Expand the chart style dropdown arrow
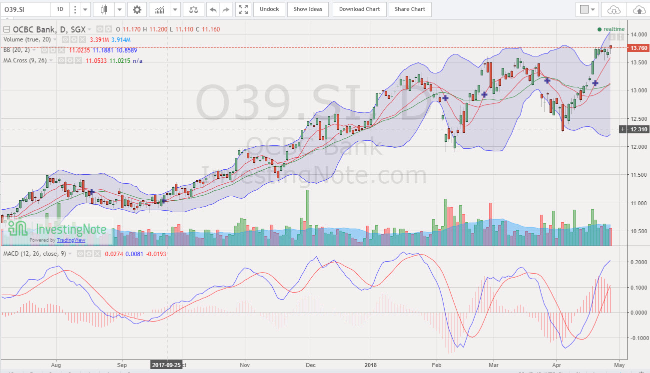The width and height of the screenshot is (650, 373). point(119,9)
